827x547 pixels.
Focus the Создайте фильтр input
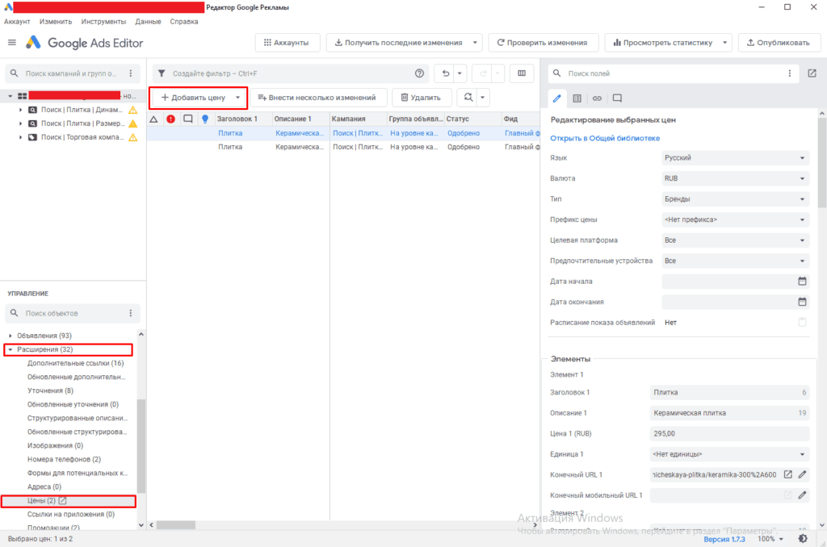coord(291,73)
